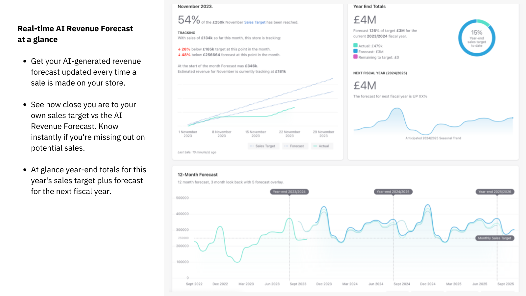Click the 8 November 2023 axis label
Image resolution: width=526 pixels, height=296 pixels.
222,134
